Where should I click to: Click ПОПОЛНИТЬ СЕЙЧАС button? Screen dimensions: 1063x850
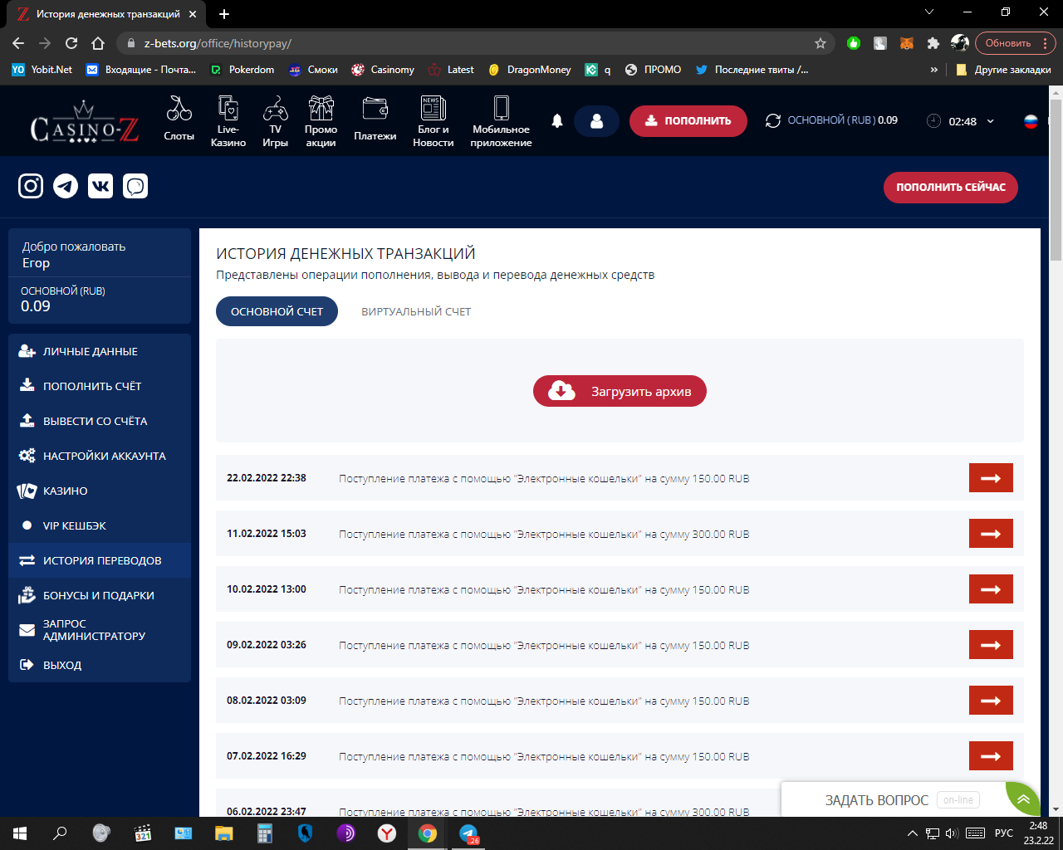[951, 187]
